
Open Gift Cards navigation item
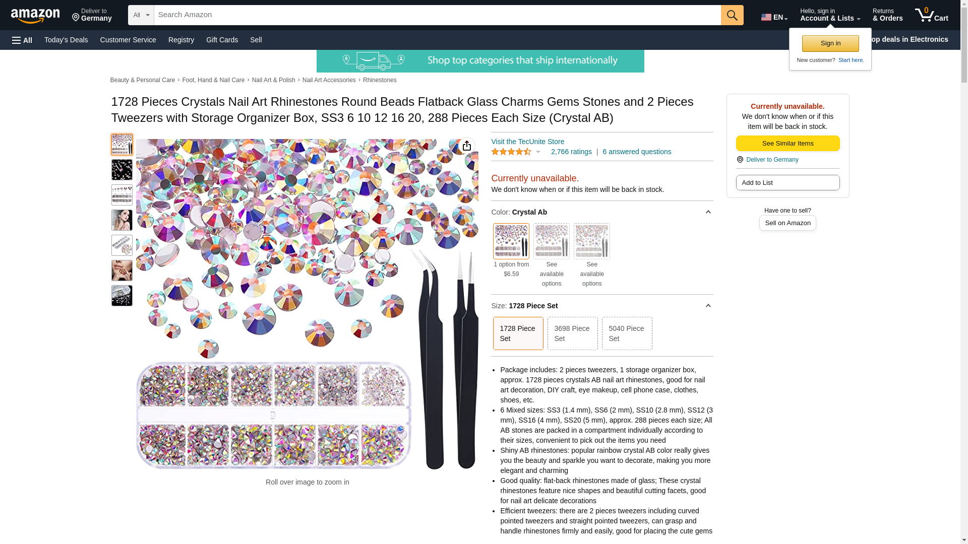coord(222,40)
